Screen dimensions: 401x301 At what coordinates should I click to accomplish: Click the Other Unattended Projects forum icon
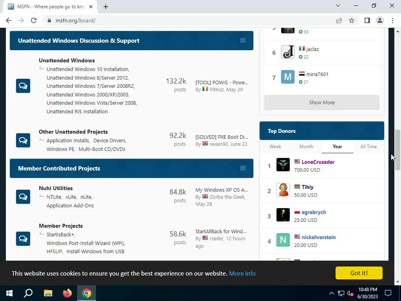(23, 140)
